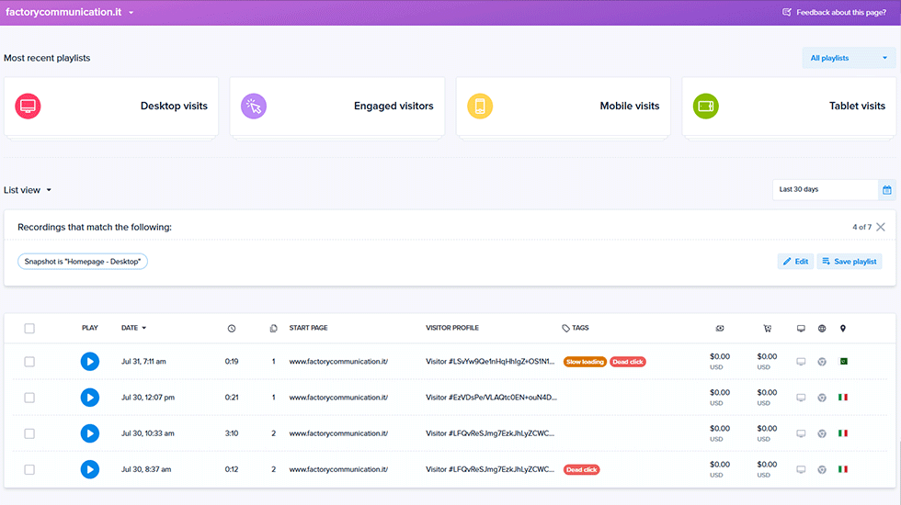901x505 pixels.
Task: Tick the select-all checkbox in table header
Action: pos(29,329)
